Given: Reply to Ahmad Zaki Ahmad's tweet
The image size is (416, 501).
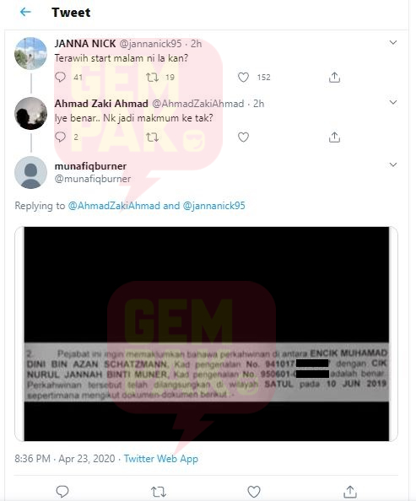Looking at the screenshot, I should coord(60,137).
